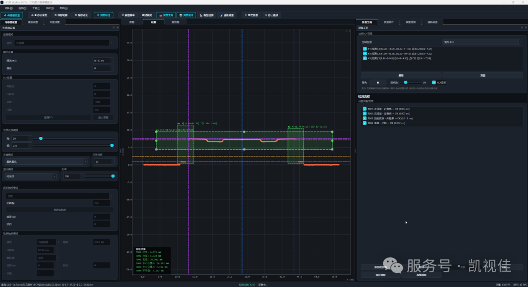Uncheck ROI #1 rectangle checkbox
Viewport: 528px width, 287px height.
tap(365, 49)
